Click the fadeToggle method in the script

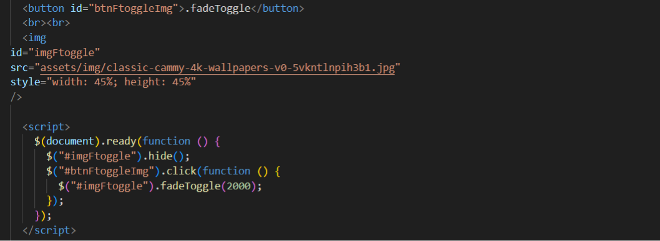point(191,186)
